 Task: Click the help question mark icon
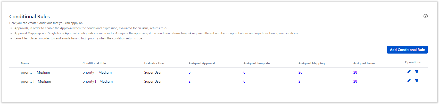426,16
